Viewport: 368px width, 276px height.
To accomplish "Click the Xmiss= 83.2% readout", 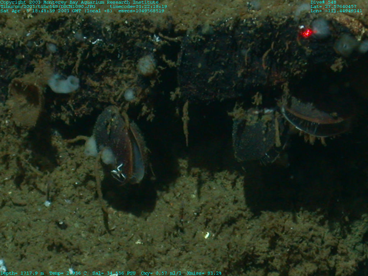I will (x=204, y=273).
